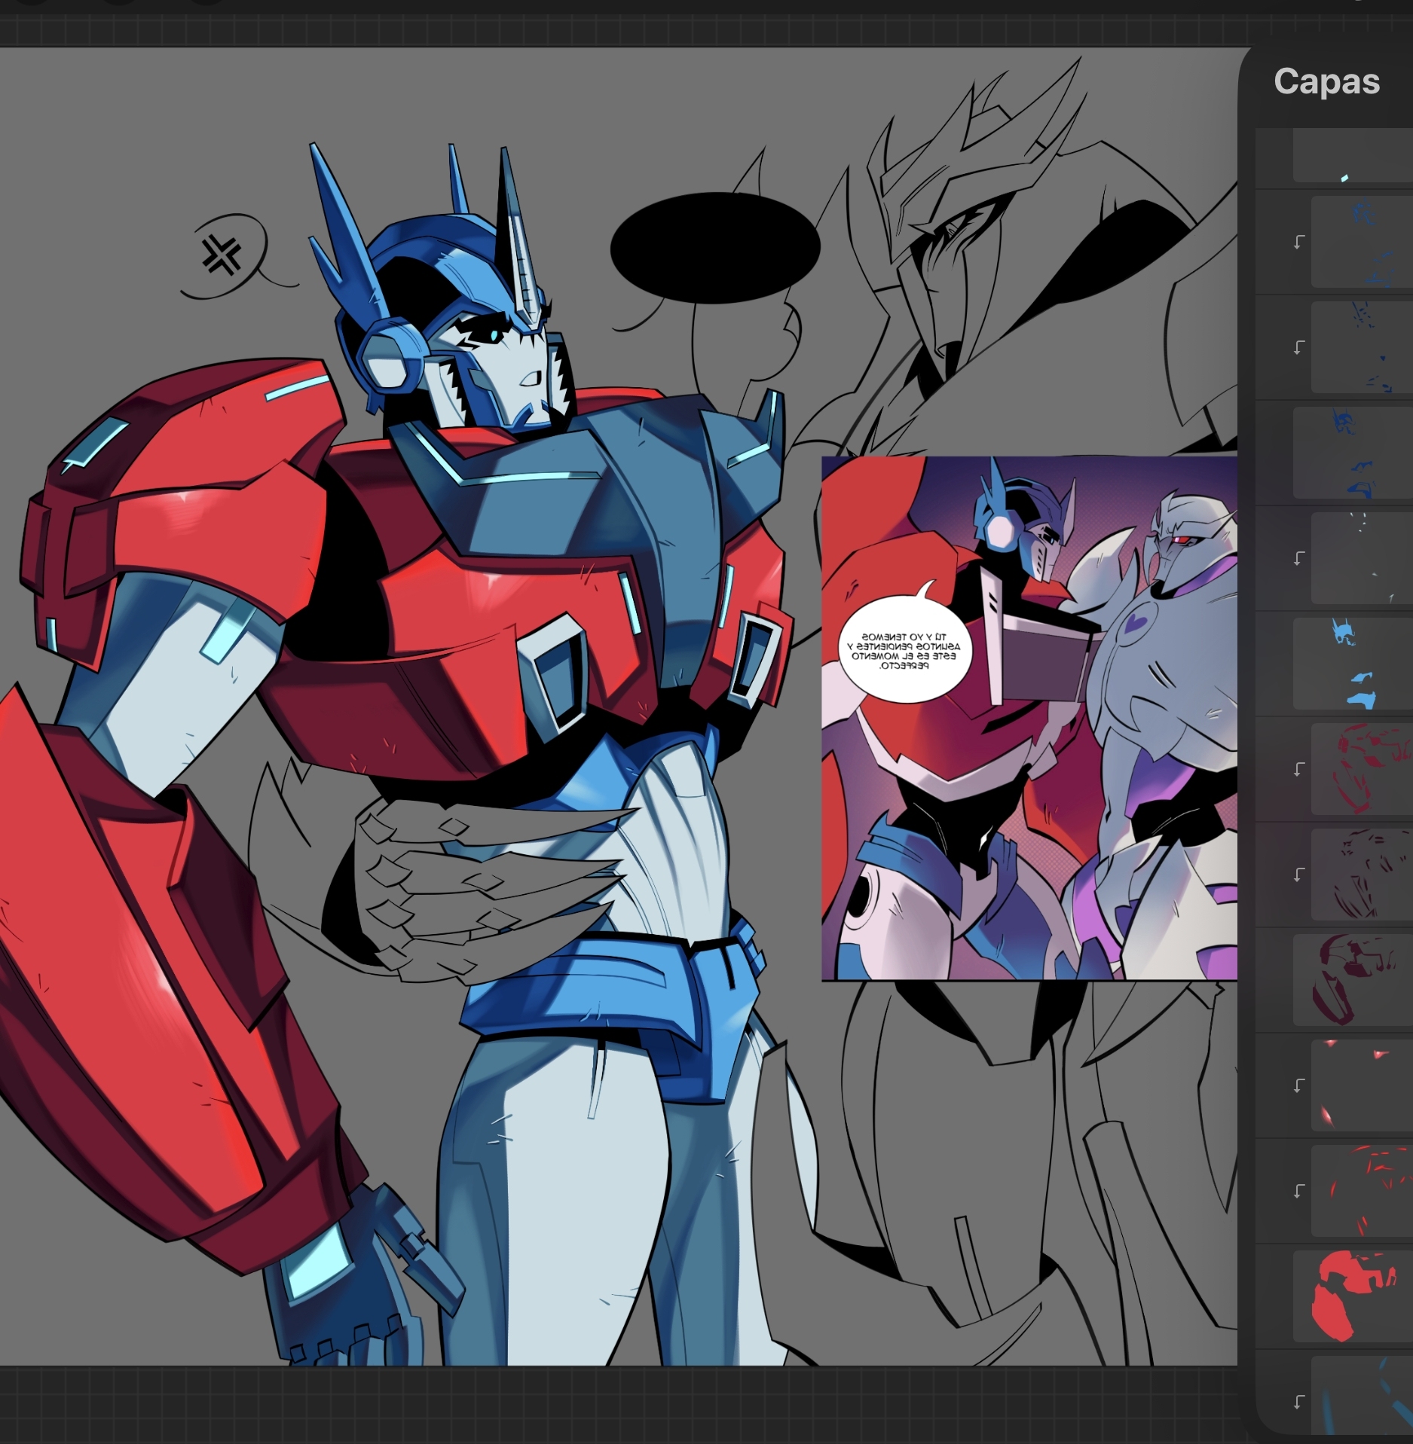1413x1444 pixels.
Task: Tap clipping mask arrow beside blue sketchy lines layer
Action: (x=1299, y=242)
